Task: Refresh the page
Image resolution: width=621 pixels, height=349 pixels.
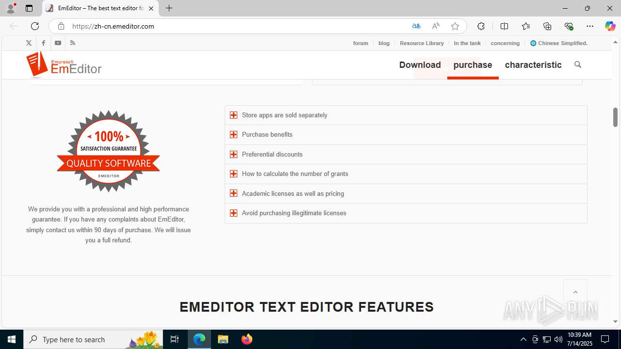Action: [x=35, y=26]
